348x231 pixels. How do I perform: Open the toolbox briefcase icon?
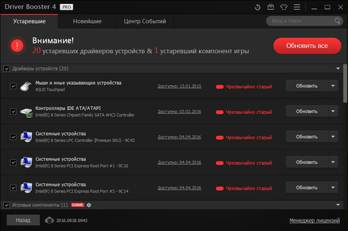[270, 7]
